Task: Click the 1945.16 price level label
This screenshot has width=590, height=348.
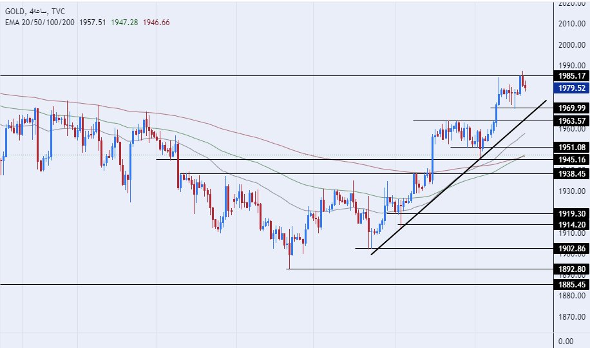Action: (572, 160)
